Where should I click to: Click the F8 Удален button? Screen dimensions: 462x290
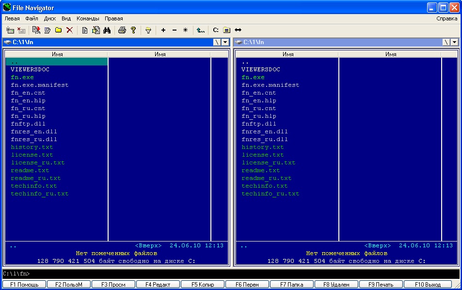336,284
